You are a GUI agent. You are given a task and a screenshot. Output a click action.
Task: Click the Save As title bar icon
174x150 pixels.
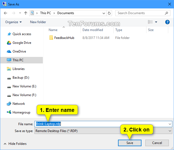pyautogui.click(x=5, y=4)
